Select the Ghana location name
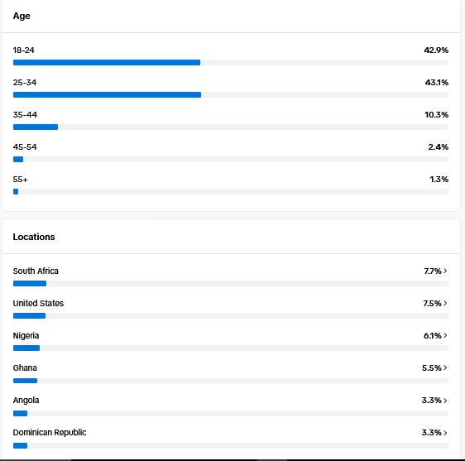Image resolution: width=465 pixels, height=461 pixels. coord(25,367)
